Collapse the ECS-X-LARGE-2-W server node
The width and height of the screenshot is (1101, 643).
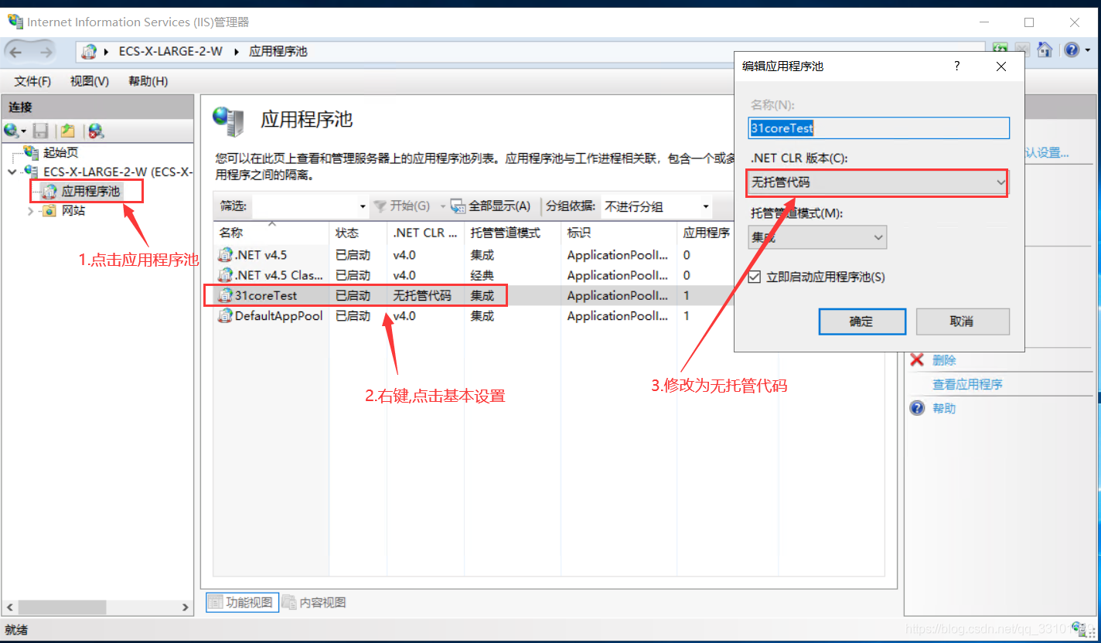[12, 172]
